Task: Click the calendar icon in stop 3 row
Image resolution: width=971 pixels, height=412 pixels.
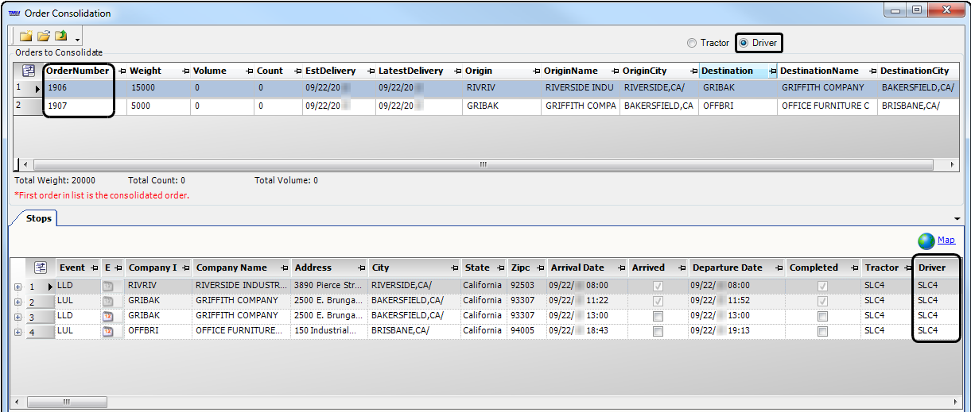Action: (107, 316)
